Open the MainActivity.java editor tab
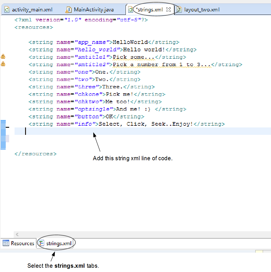271x272 pixels. click(90, 9)
